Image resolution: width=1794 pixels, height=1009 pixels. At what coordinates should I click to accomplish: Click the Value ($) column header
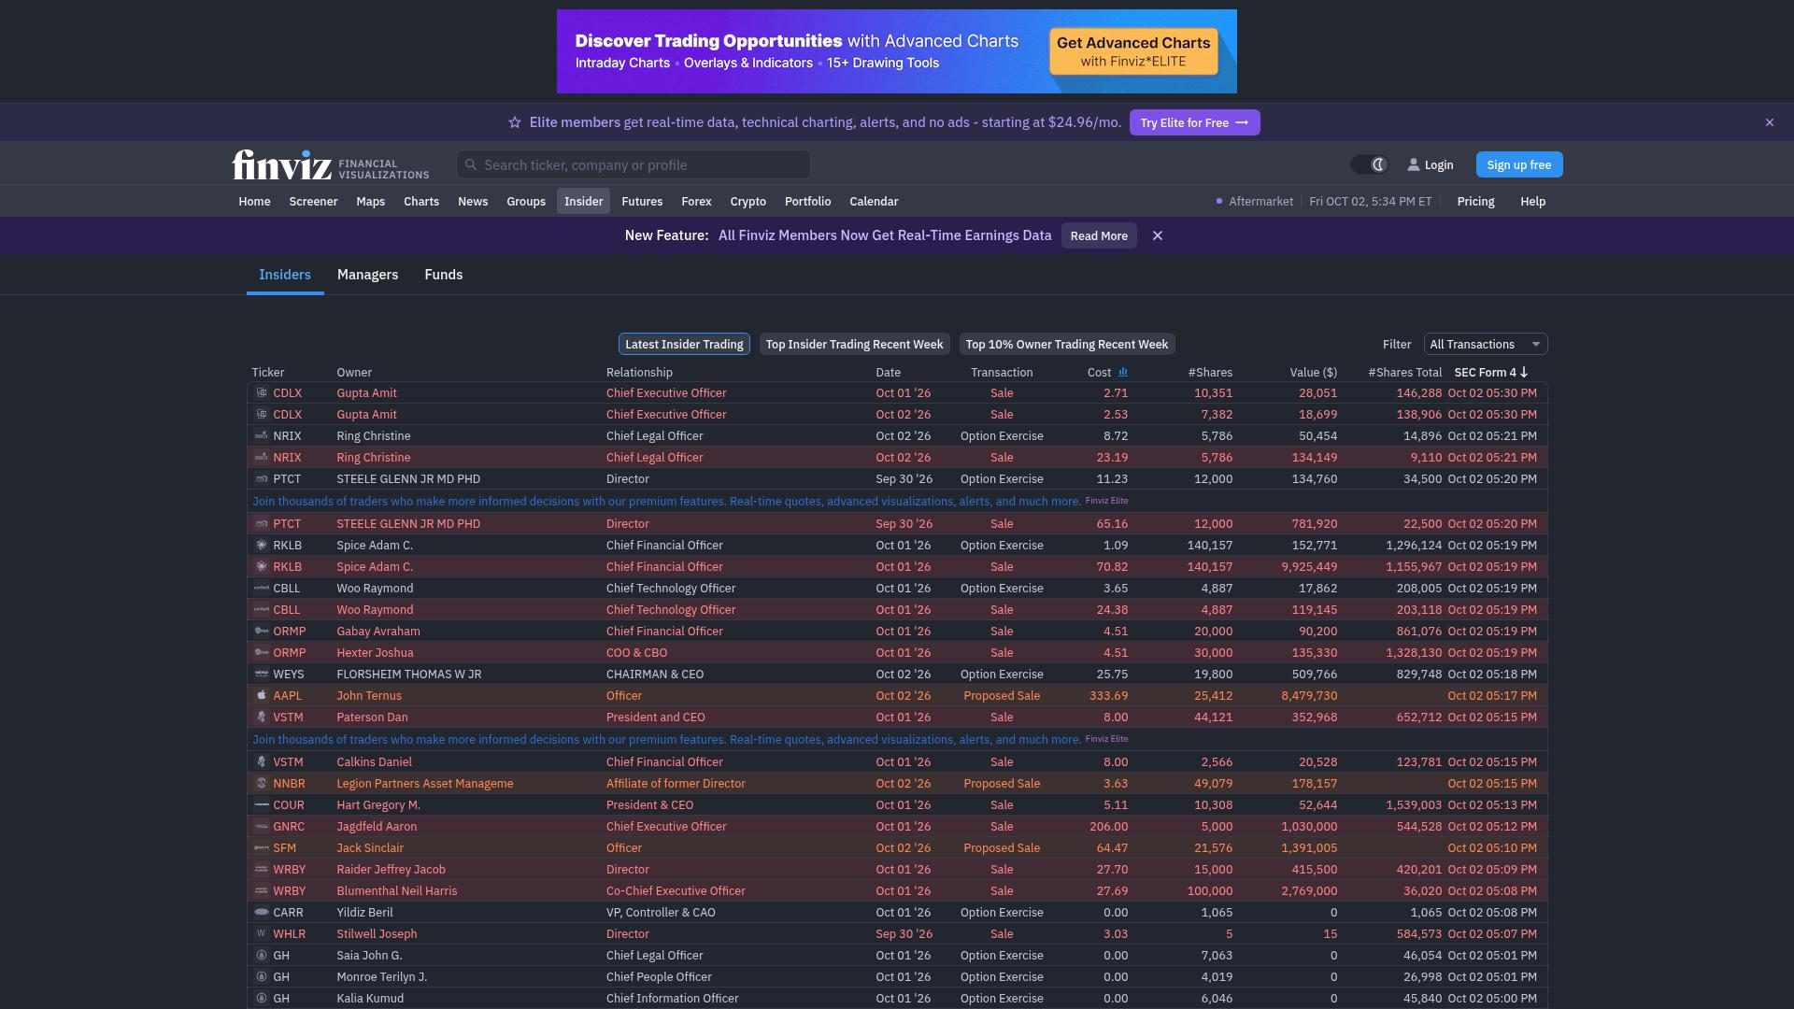1313,372
